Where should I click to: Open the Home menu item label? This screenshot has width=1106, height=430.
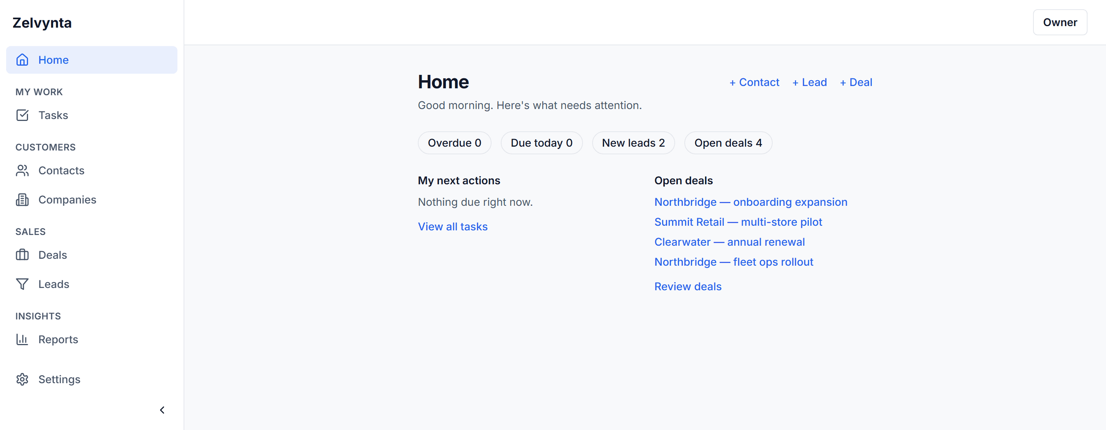53,60
